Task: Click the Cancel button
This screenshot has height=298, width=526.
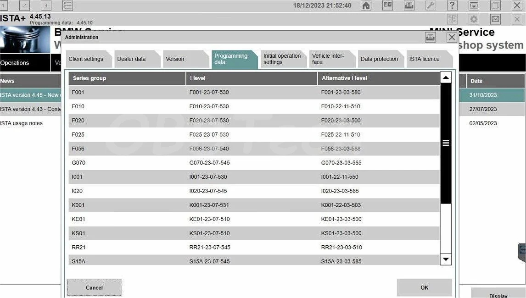Action: [94, 287]
